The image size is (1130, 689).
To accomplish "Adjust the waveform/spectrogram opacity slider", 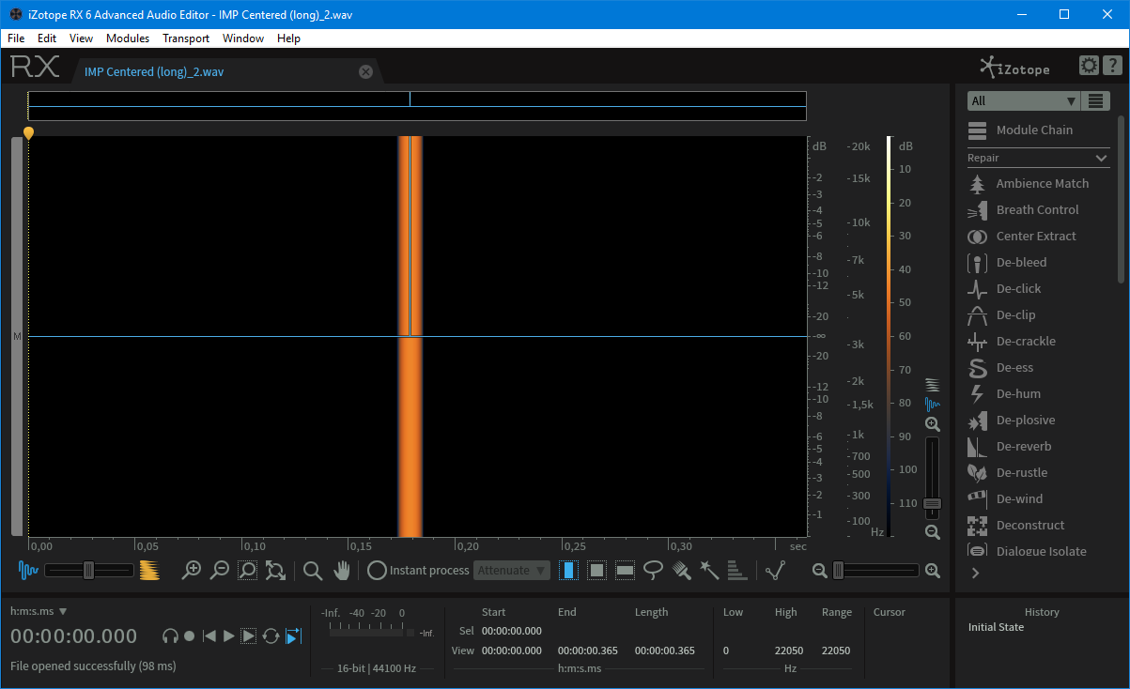I will (x=89, y=570).
